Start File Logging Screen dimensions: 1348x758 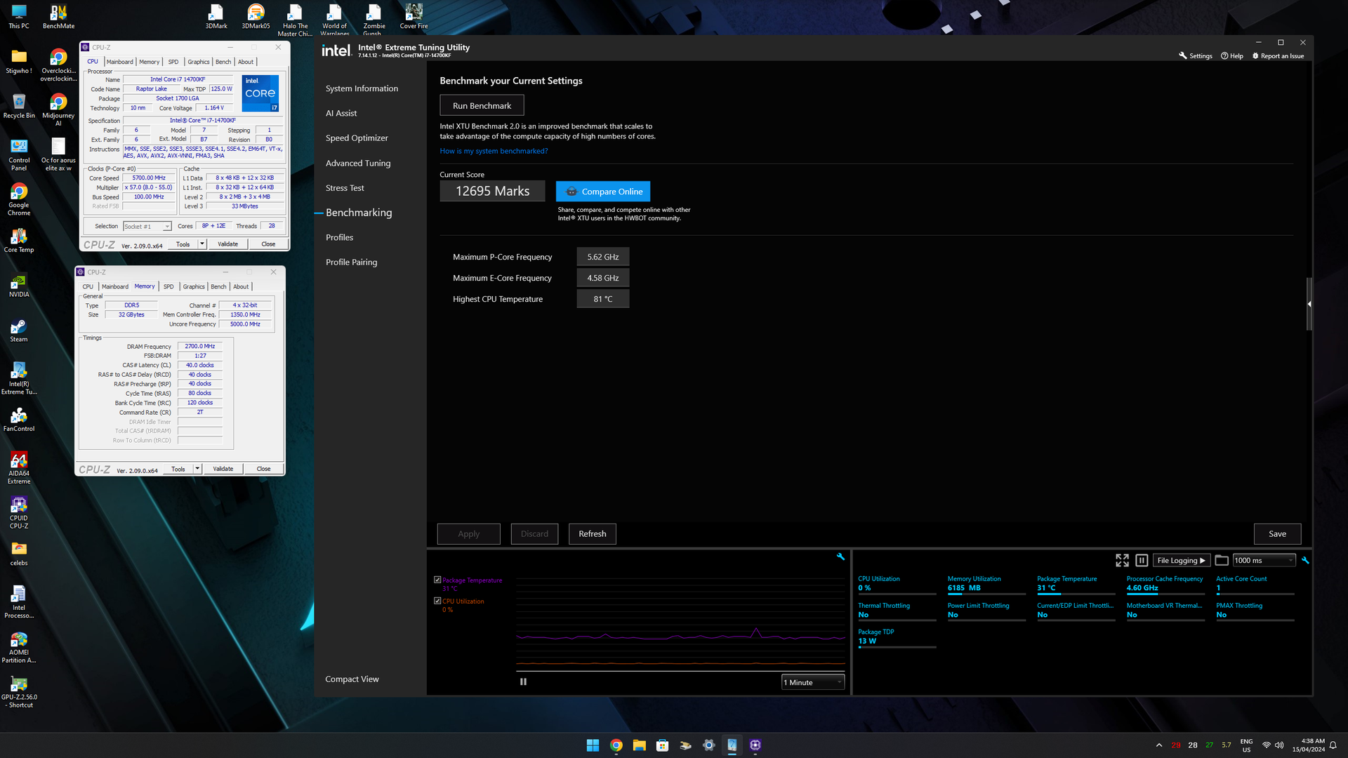(1182, 560)
